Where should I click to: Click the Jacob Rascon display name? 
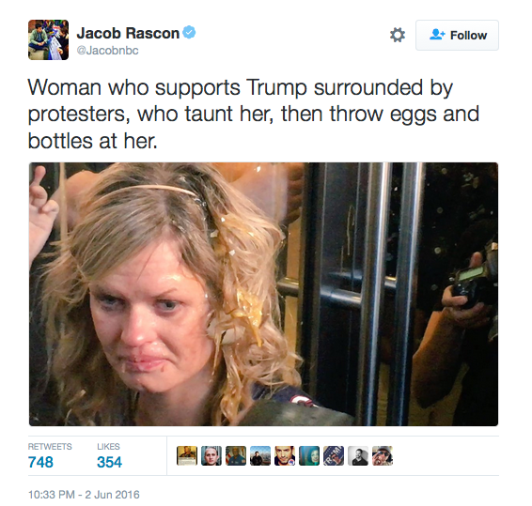click(128, 33)
